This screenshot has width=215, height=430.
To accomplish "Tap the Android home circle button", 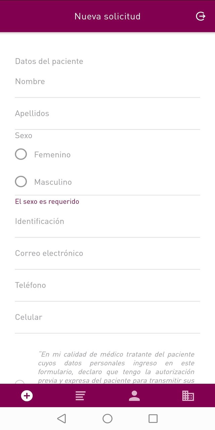I will tap(107, 418).
